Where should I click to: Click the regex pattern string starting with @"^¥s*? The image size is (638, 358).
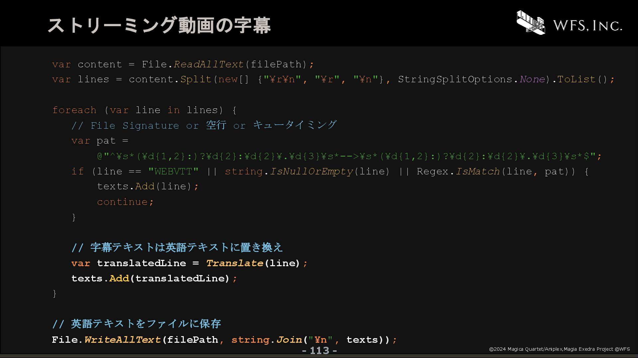[x=349, y=156]
